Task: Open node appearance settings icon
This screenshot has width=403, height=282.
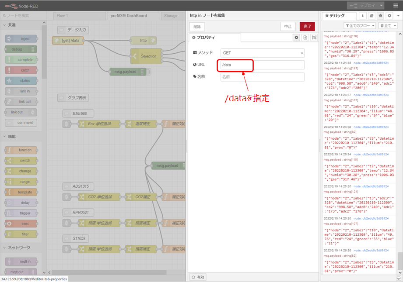Action: pos(314,38)
